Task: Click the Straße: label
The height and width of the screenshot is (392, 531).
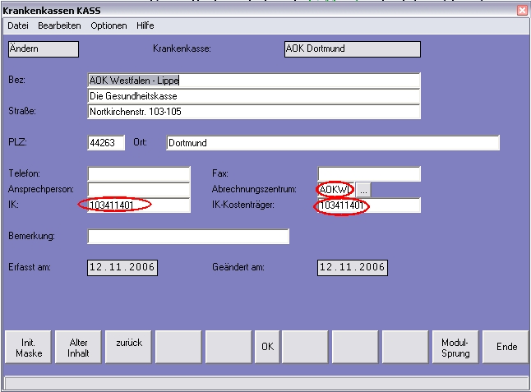Action: 22,111
